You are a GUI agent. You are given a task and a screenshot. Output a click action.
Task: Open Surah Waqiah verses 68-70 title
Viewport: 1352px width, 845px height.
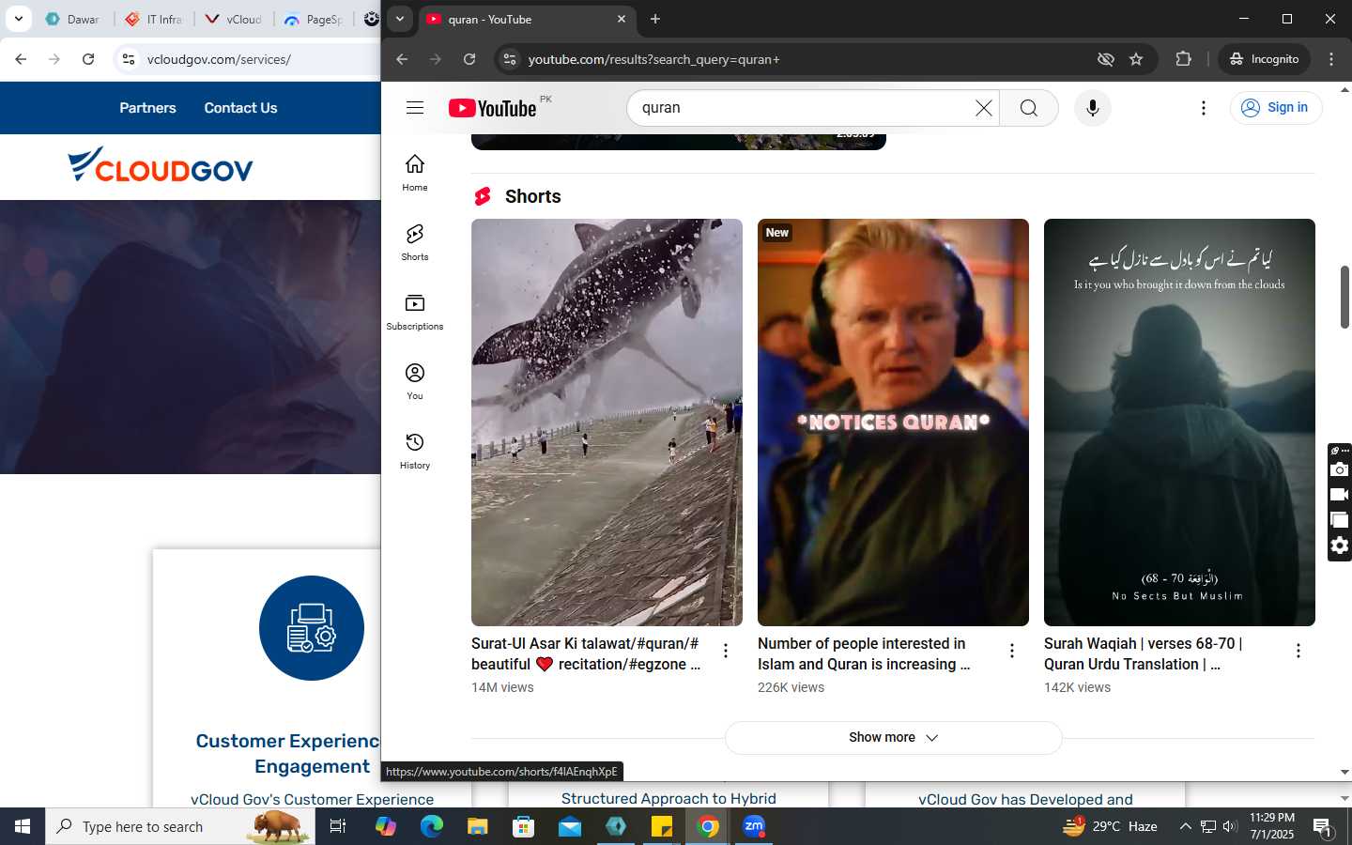coord(1143,653)
